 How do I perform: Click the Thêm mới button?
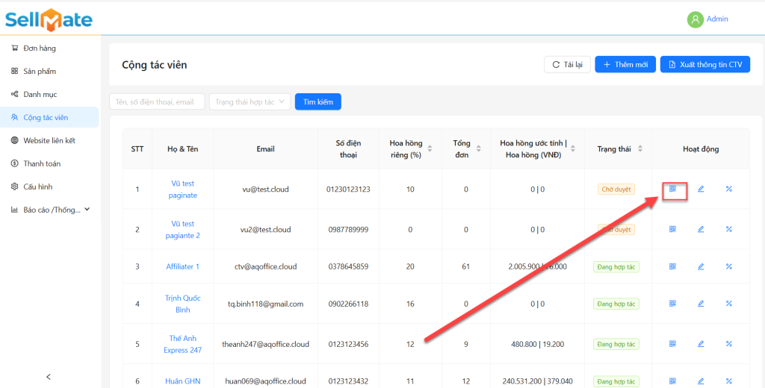click(x=625, y=65)
